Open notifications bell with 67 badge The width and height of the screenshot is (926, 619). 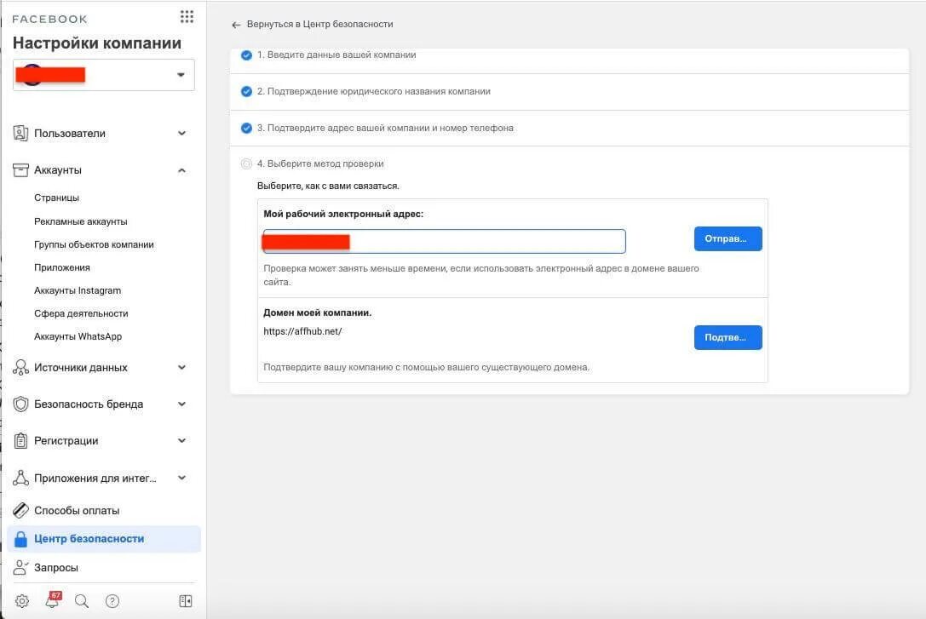click(53, 599)
